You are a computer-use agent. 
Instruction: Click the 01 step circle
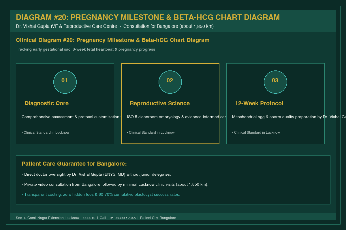point(65,82)
